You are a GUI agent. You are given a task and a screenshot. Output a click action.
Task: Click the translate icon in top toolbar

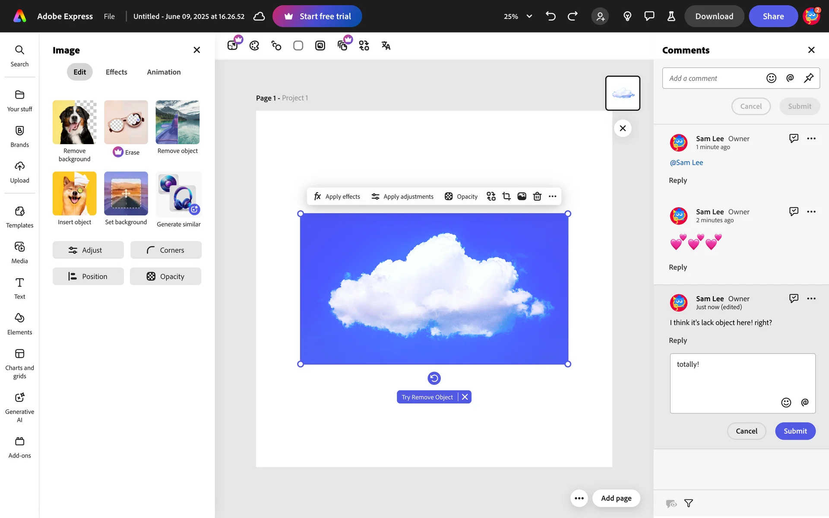386,46
